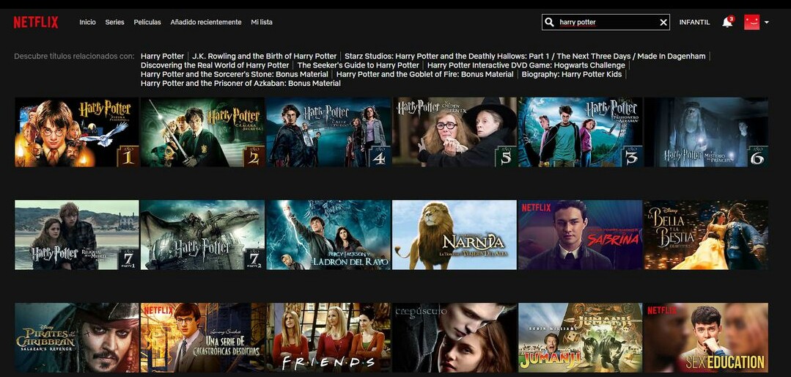The height and width of the screenshot is (377, 791).
Task: Select the Sex Education thumbnail
Action: click(x=706, y=337)
